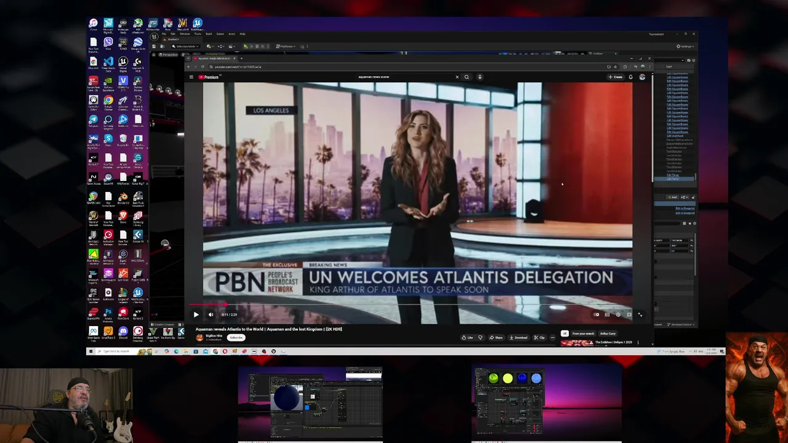Viewport: 788px width, 443px height.
Task: Enter fullscreen on the YouTube player
Action: click(x=640, y=314)
